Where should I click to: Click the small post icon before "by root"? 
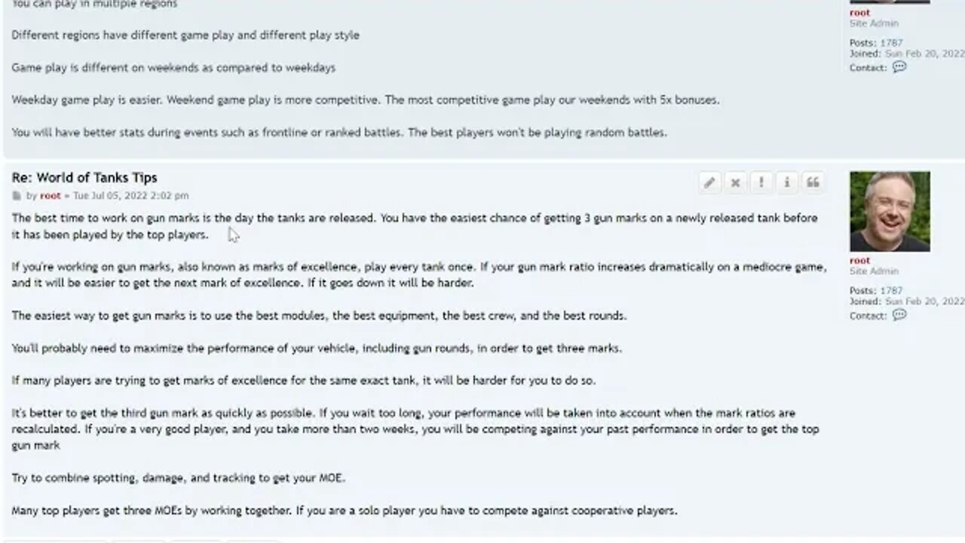pyautogui.click(x=17, y=196)
